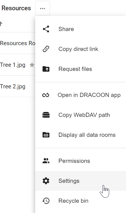This screenshot has height=213, width=126.
Task: Click the share icon in the menu
Action: [x=46, y=29]
